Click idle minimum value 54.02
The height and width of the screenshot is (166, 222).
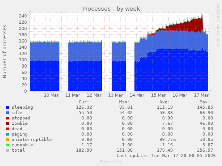click(x=126, y=113)
